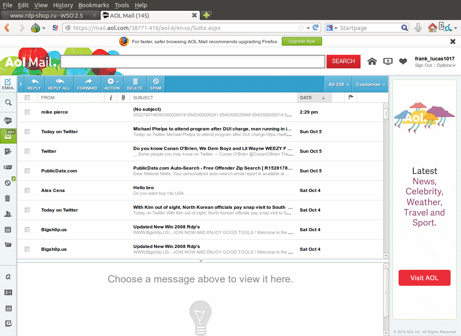
Task: Compose a new Email
Action: click(x=8, y=84)
